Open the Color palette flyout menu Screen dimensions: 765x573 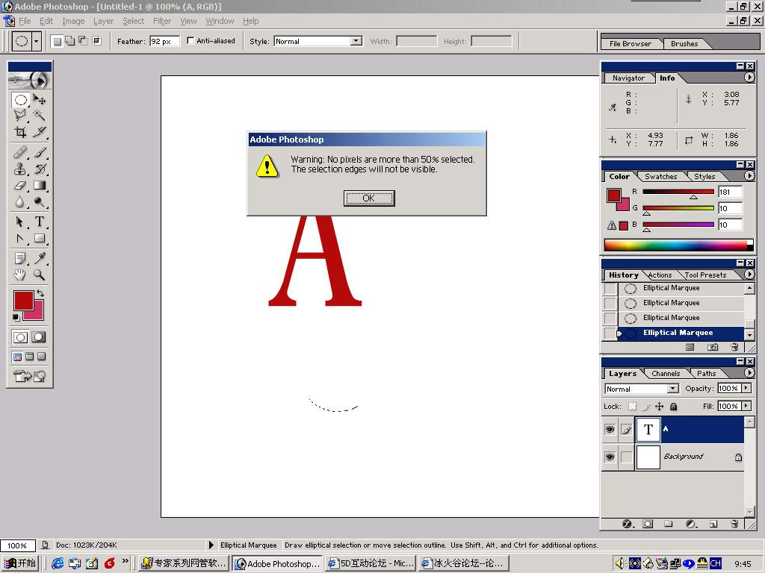click(749, 176)
